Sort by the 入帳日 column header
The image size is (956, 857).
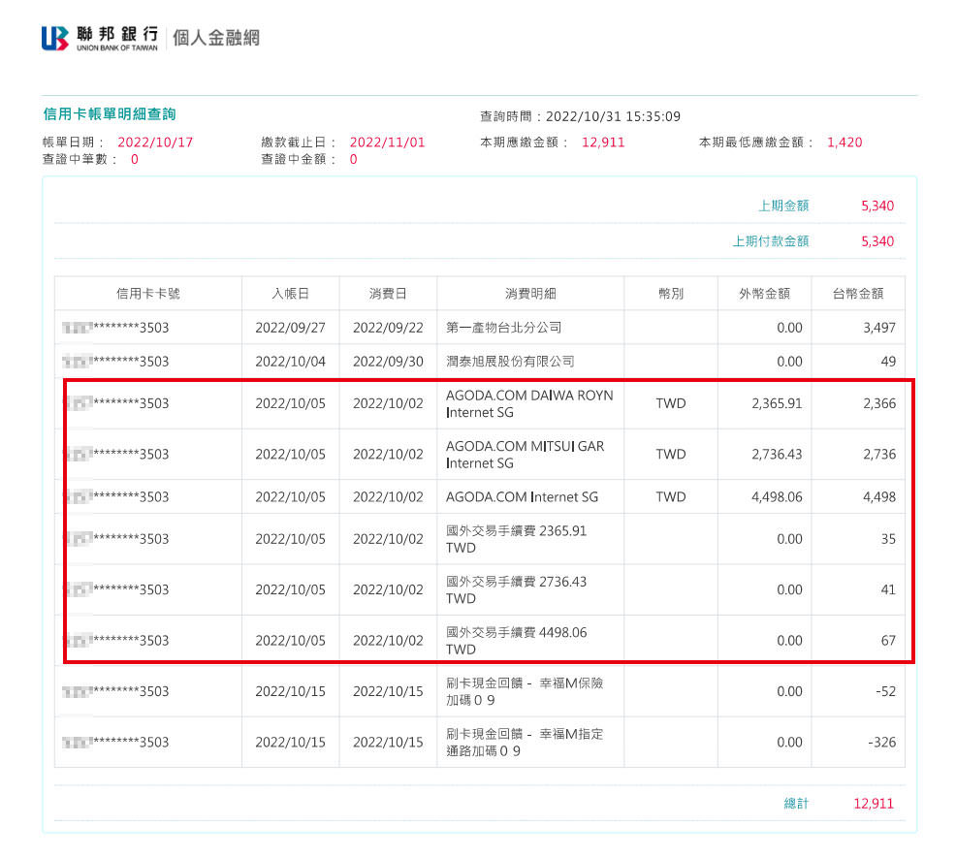tap(289, 293)
